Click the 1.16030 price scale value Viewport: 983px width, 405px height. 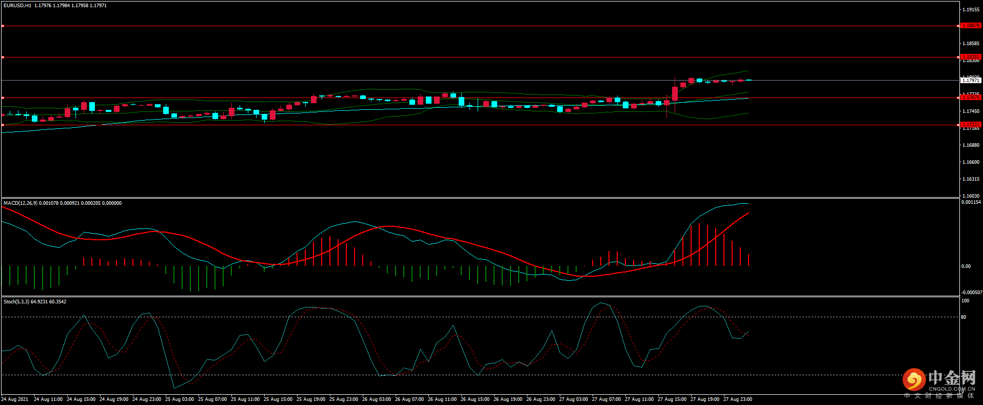(971, 196)
